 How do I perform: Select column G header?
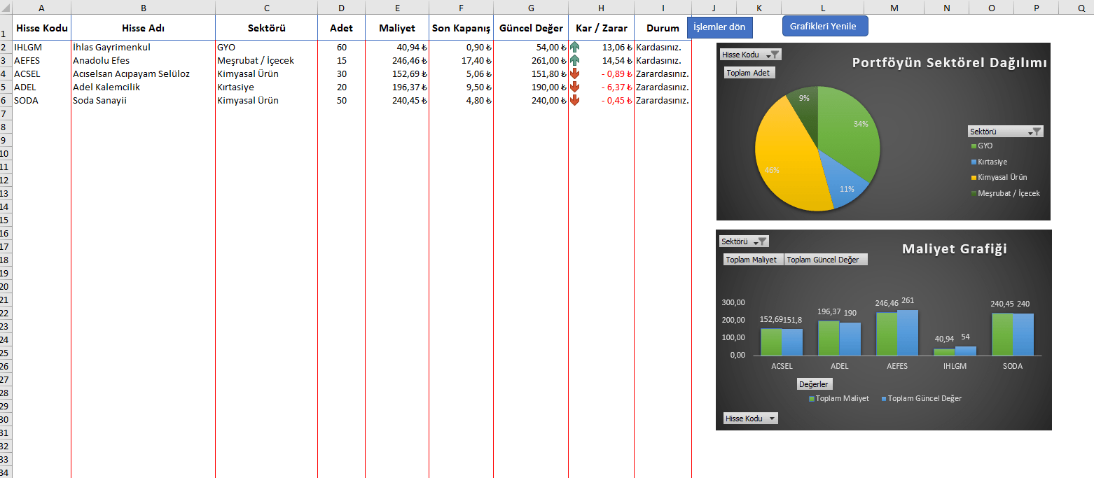coord(531,8)
